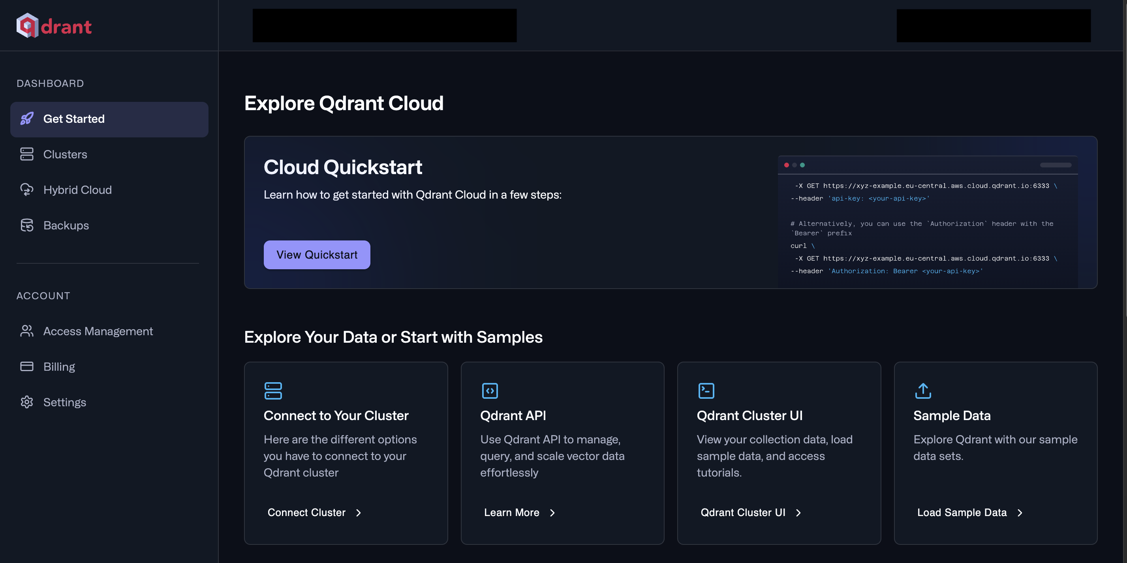The height and width of the screenshot is (563, 1127).
Task: Go to Hybrid Cloud section
Action: click(x=109, y=190)
